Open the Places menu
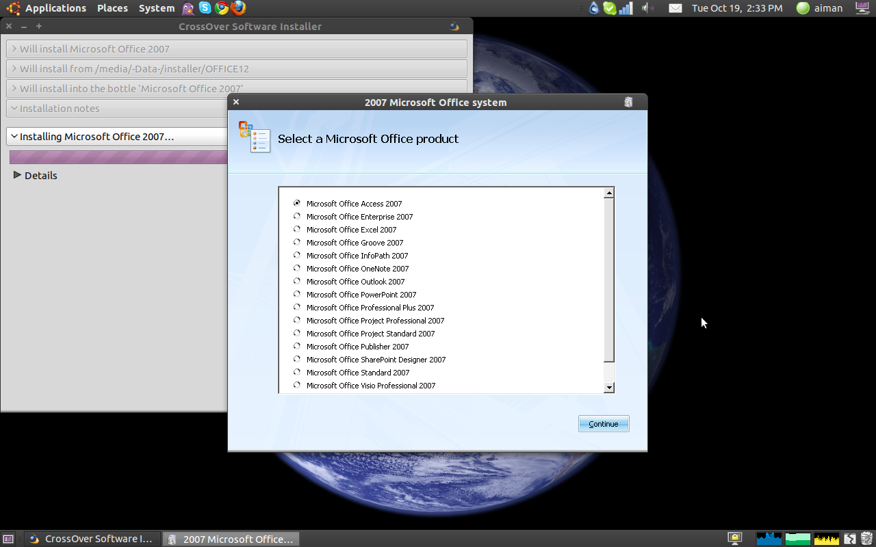Viewport: 876px width, 547px height. click(x=112, y=8)
